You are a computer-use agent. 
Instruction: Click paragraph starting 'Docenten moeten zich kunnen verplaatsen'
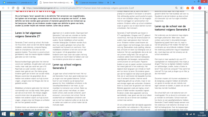click(172, 83)
